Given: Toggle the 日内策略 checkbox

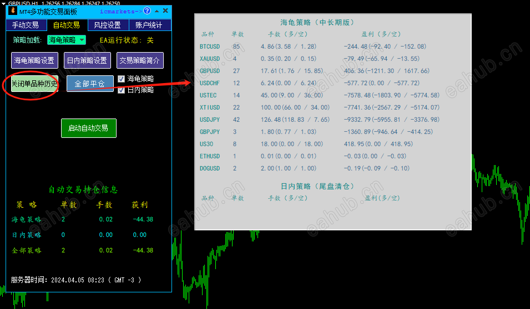Looking at the screenshot, I should pos(122,90).
